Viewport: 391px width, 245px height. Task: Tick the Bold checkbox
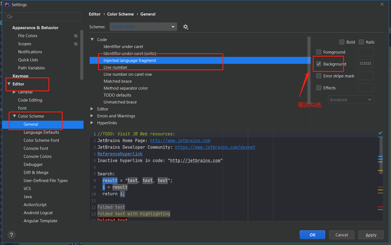(342, 42)
